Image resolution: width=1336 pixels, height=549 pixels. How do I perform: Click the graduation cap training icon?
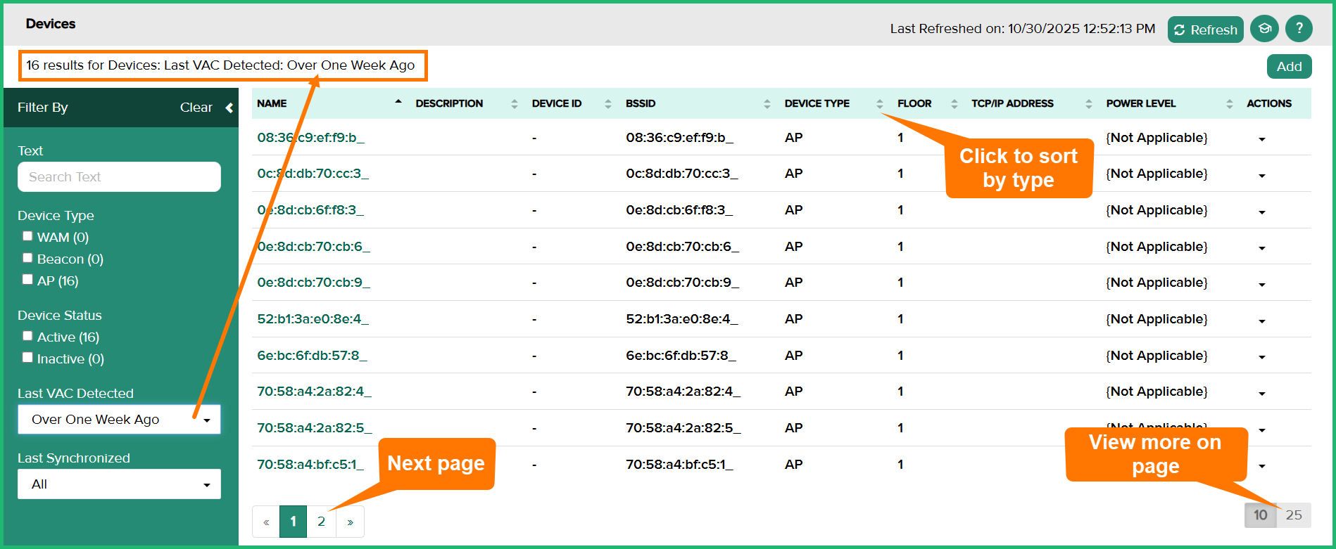click(1265, 29)
